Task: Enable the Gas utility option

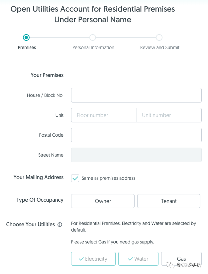Action: (181, 259)
